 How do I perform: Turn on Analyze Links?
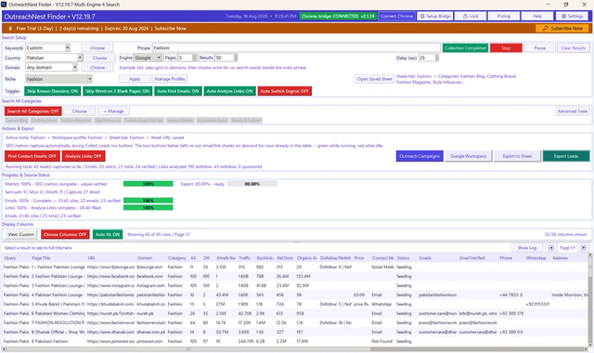click(84, 156)
